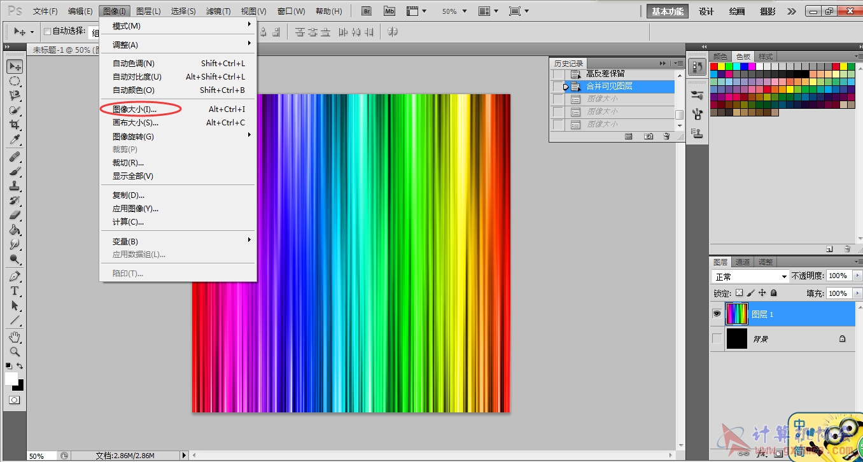The height and width of the screenshot is (462, 863).
Task: Set history brush source at 合并可见图层
Action: tap(558, 87)
